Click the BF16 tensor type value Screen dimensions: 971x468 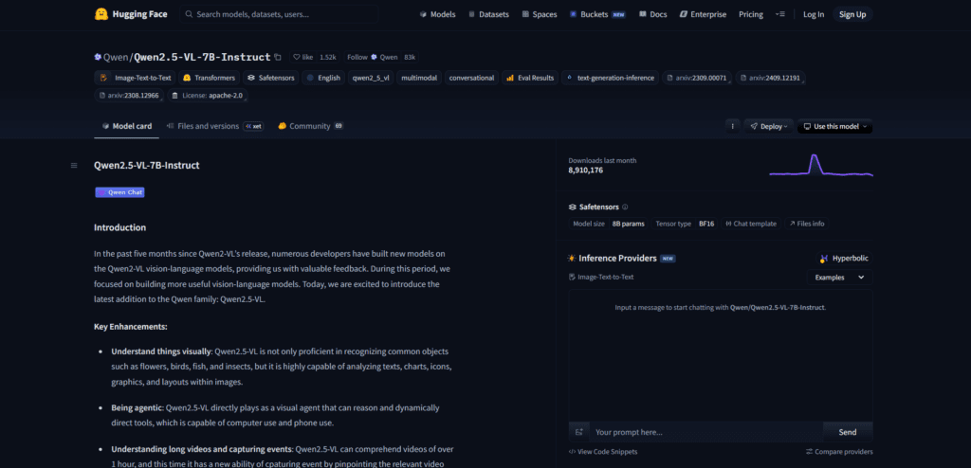706,224
